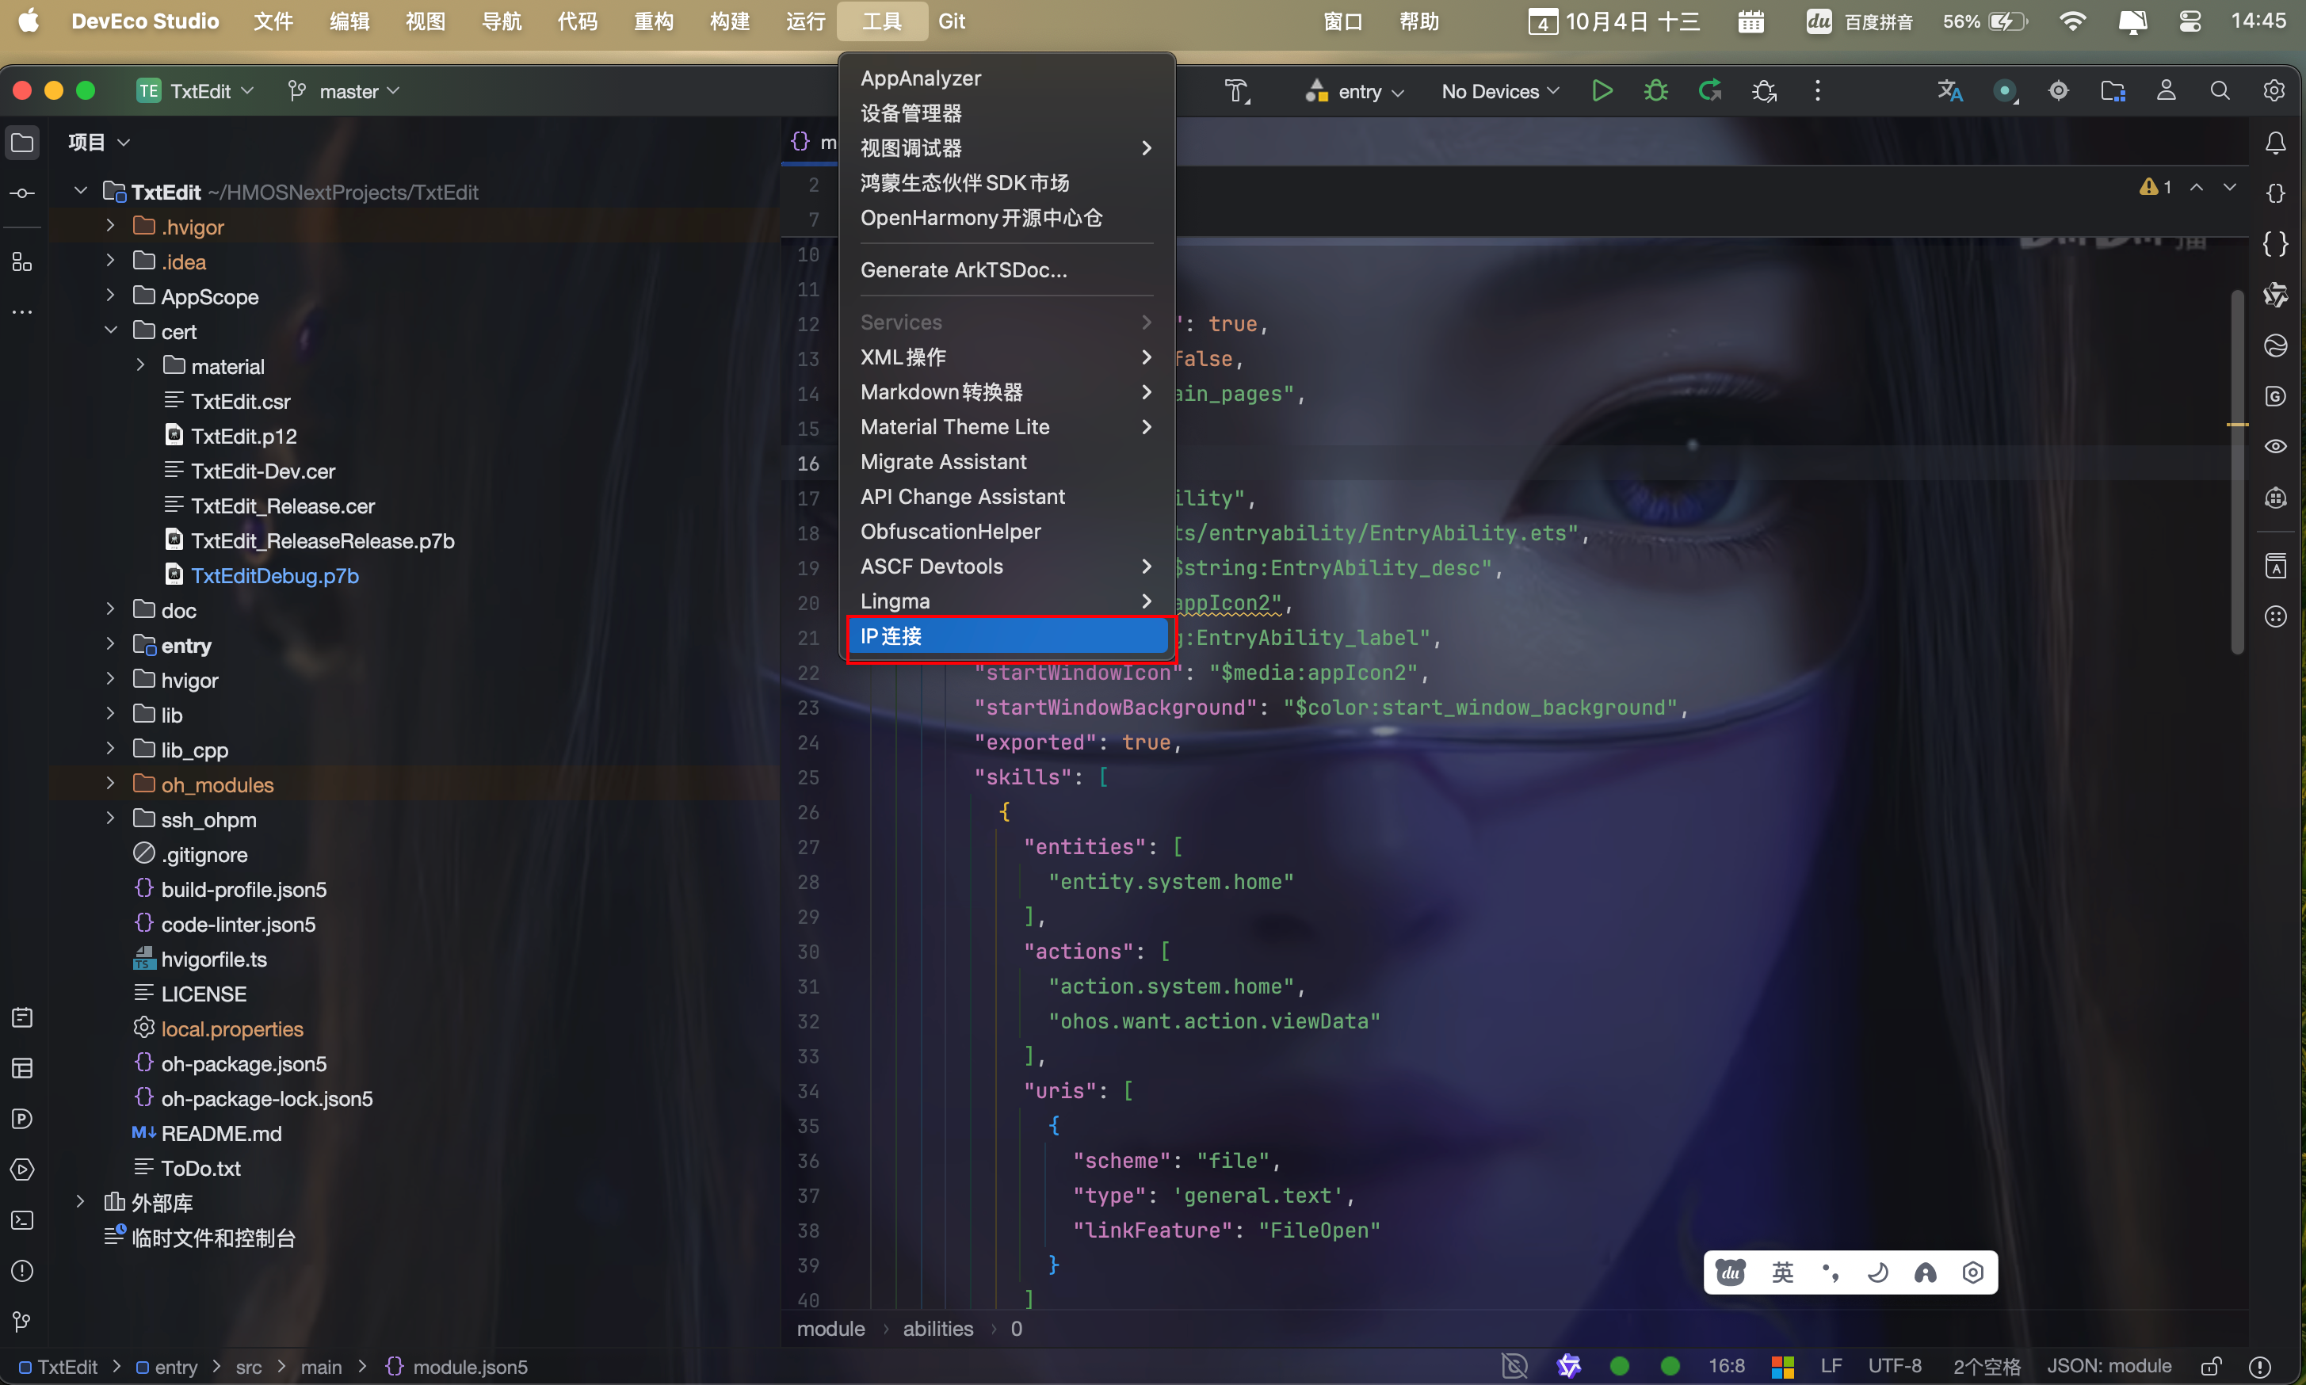Image resolution: width=2306 pixels, height=1385 pixels.
Task: Click the Debug bug icon in toolbar
Action: coord(1655,90)
